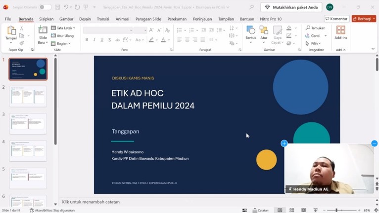Toggle Underline formatting
The width and height of the screenshot is (379, 213).
coord(102,39)
